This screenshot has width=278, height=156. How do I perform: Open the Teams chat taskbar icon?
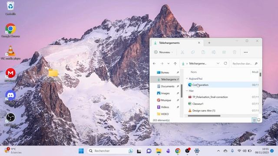pyautogui.click(x=149, y=151)
